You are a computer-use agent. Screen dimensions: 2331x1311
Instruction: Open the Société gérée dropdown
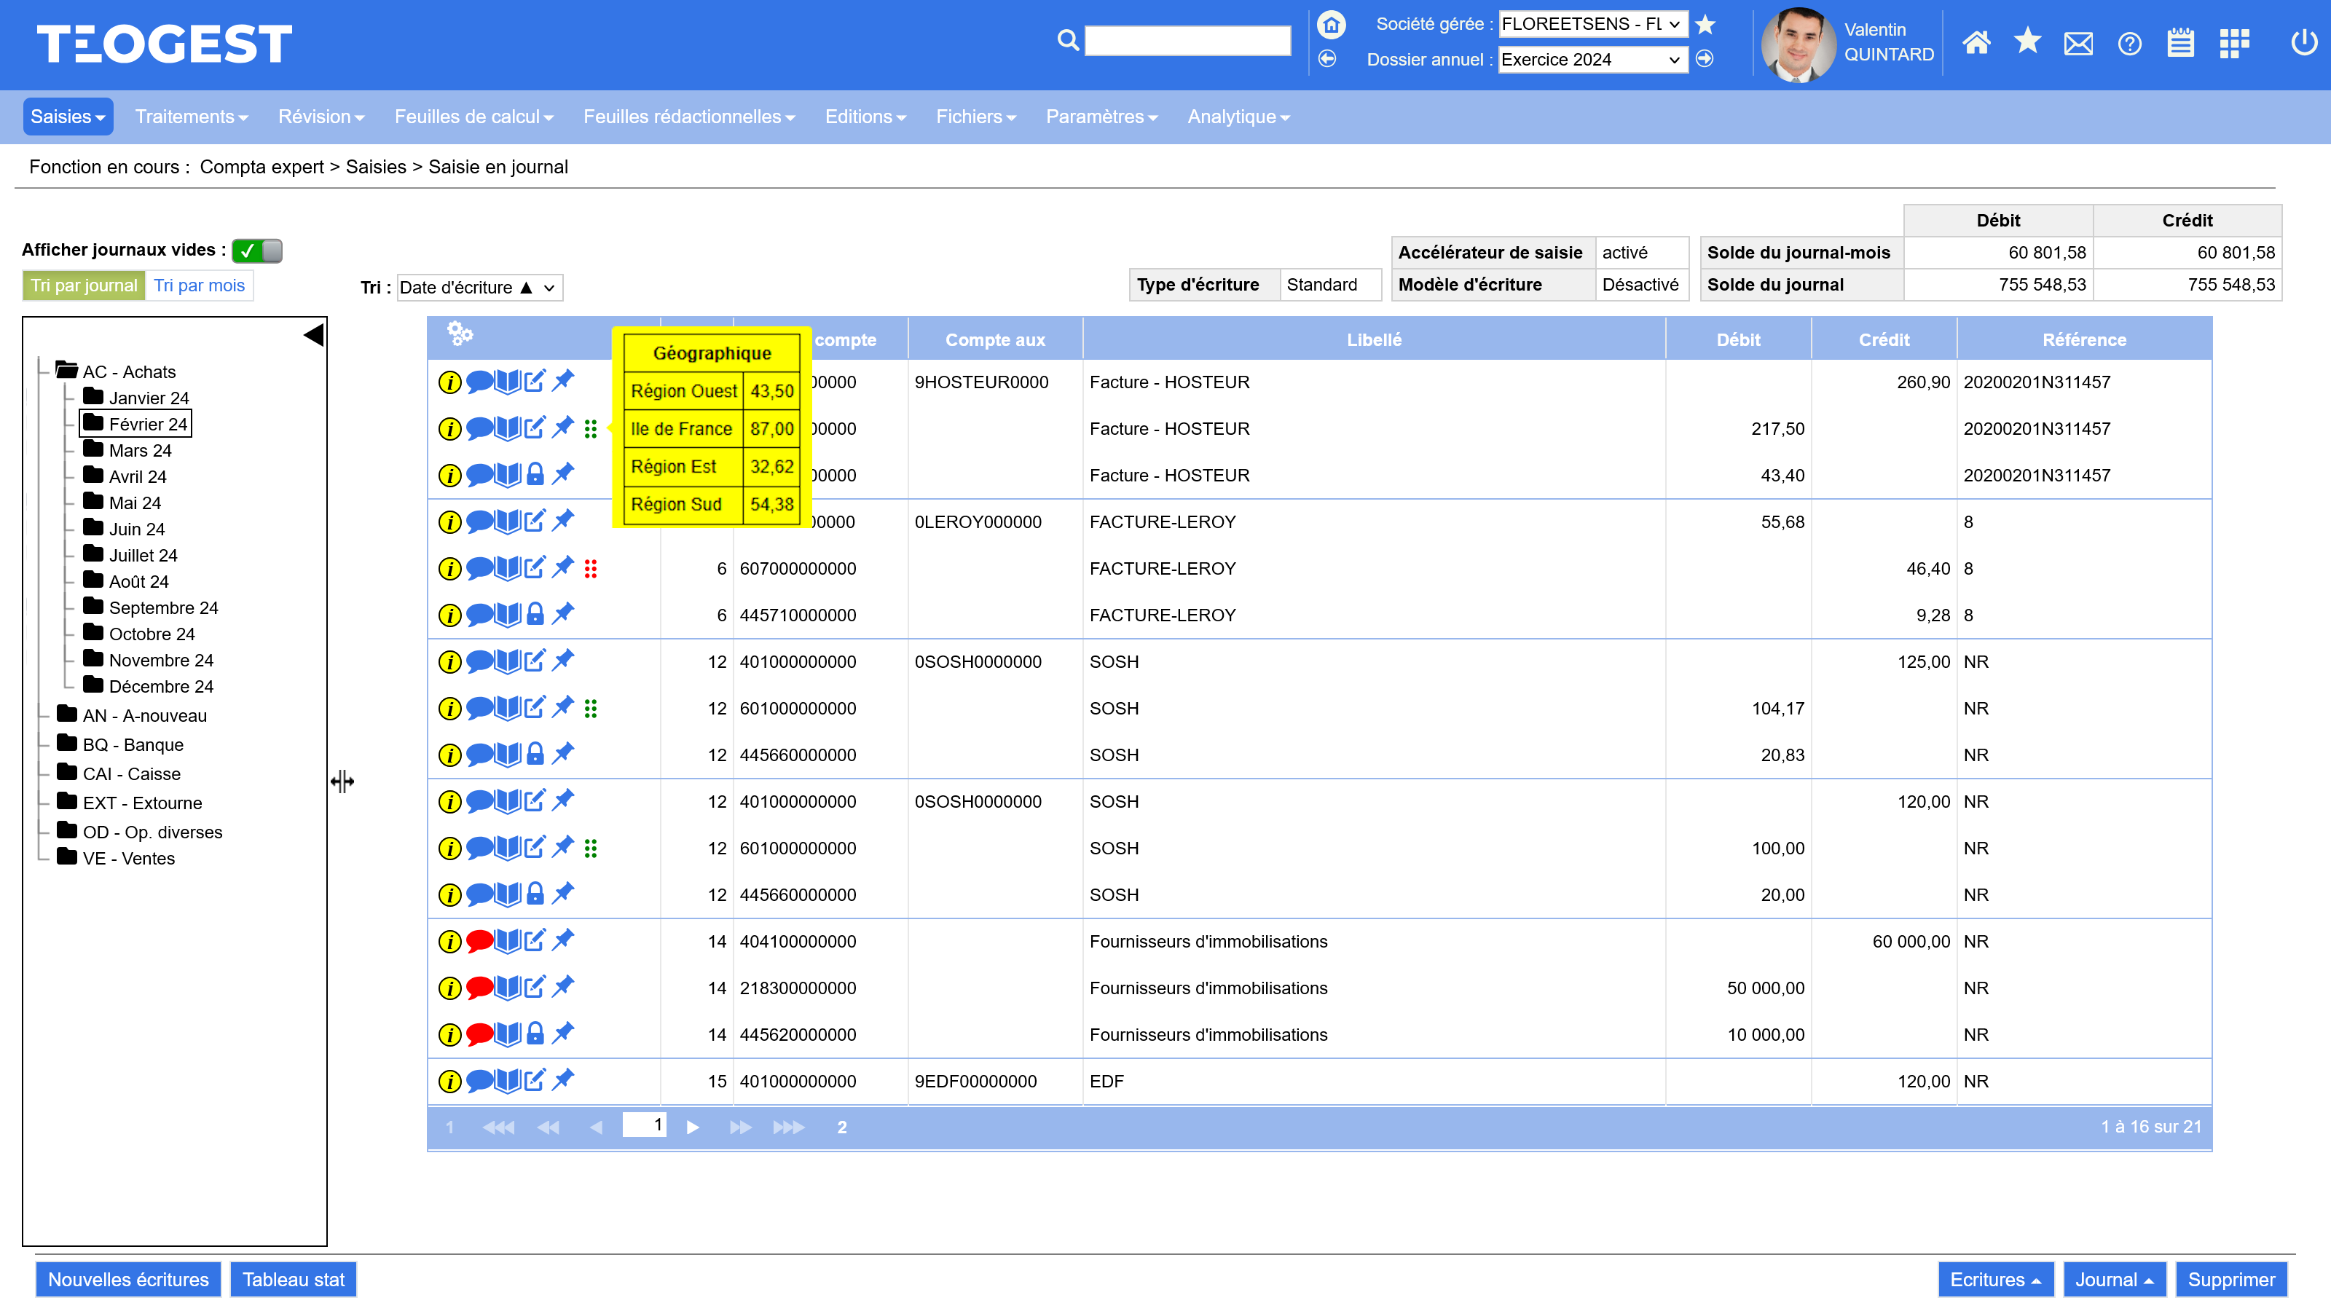pos(1592,25)
